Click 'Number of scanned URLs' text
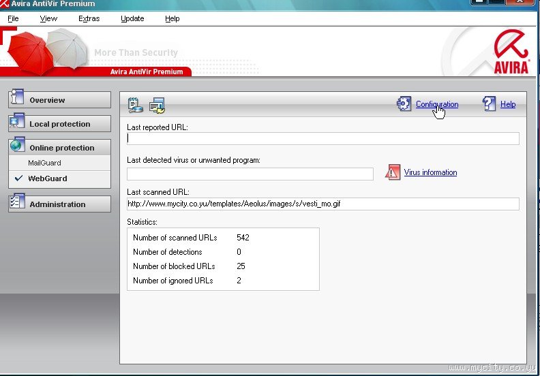 coord(175,238)
